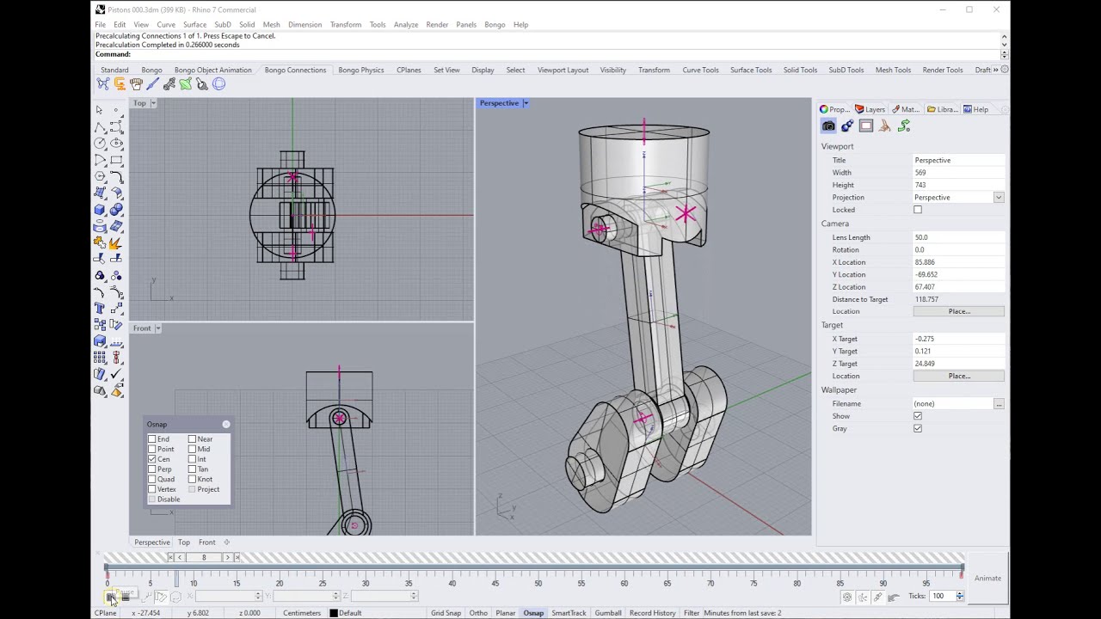Click the Animate button
The width and height of the screenshot is (1101, 619).
point(987,578)
